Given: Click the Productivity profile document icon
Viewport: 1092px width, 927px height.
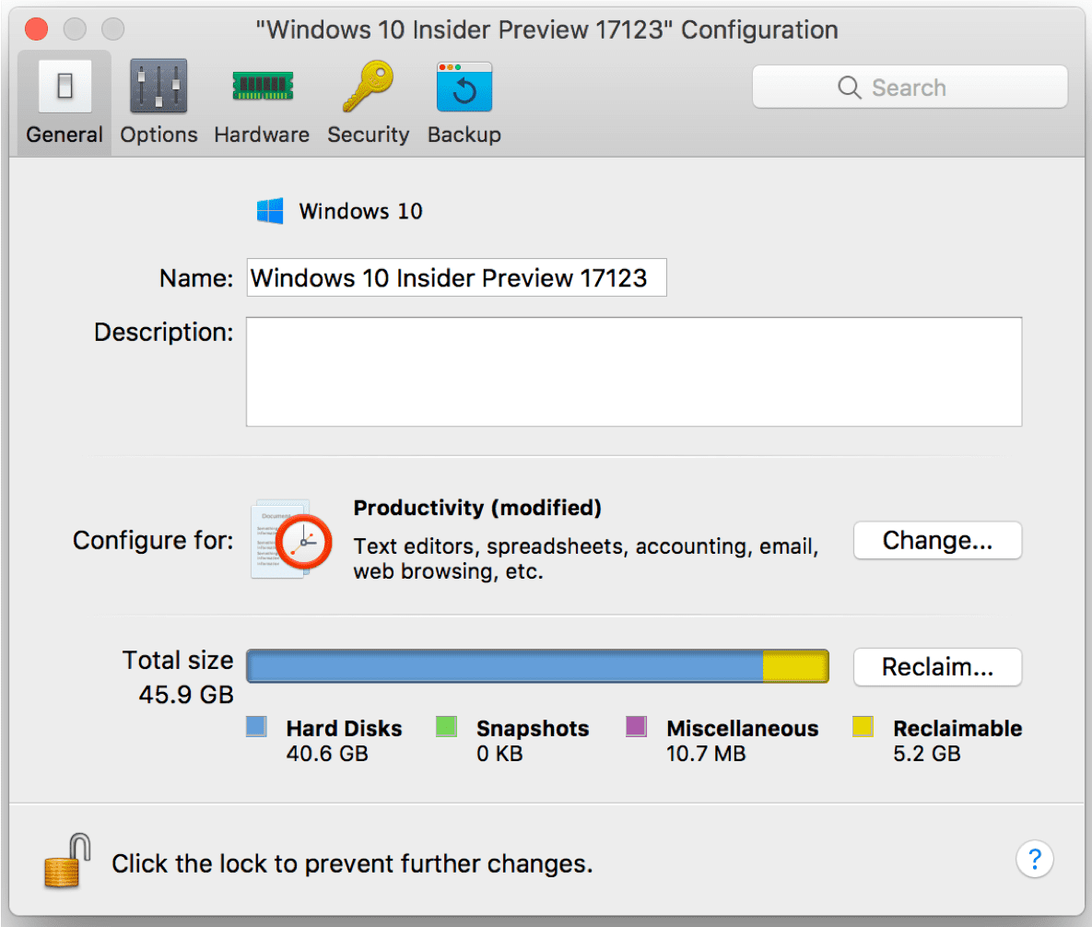Looking at the screenshot, I should (290, 540).
